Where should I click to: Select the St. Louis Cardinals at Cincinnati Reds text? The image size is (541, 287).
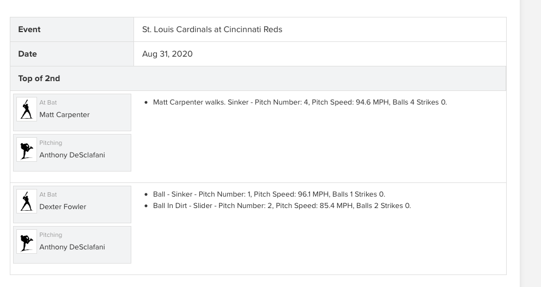212,29
